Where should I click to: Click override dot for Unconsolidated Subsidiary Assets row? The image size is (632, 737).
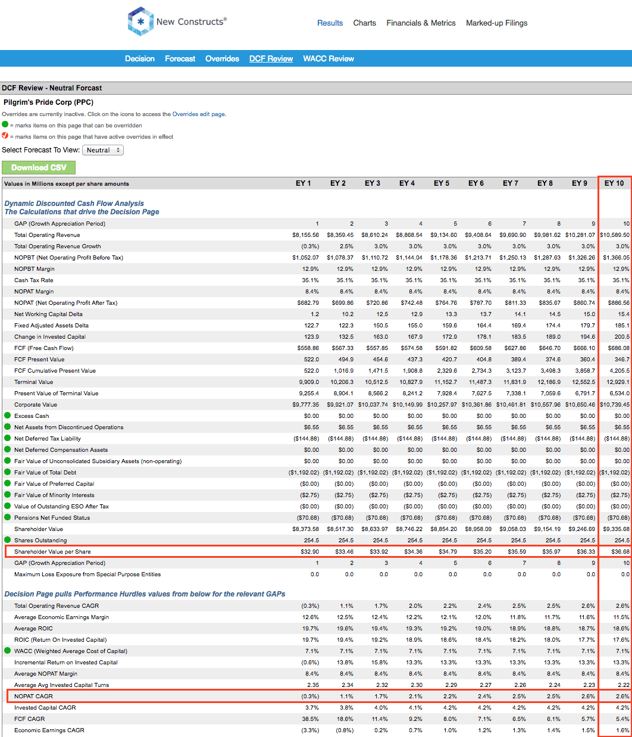pos(8,461)
